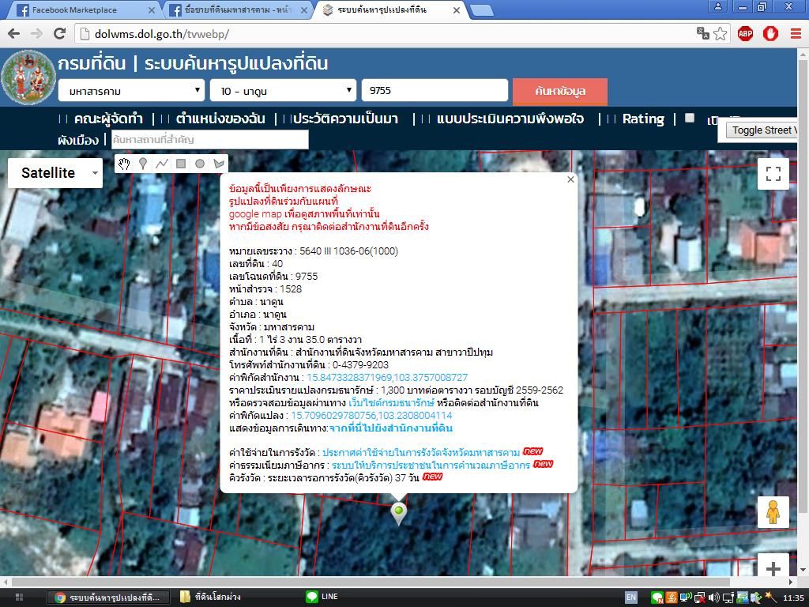Click the Department of Lands emblem logo

(x=28, y=77)
